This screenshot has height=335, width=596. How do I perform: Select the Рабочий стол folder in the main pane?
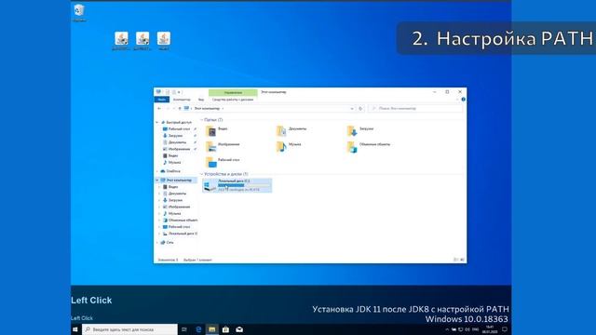pyautogui.click(x=223, y=162)
